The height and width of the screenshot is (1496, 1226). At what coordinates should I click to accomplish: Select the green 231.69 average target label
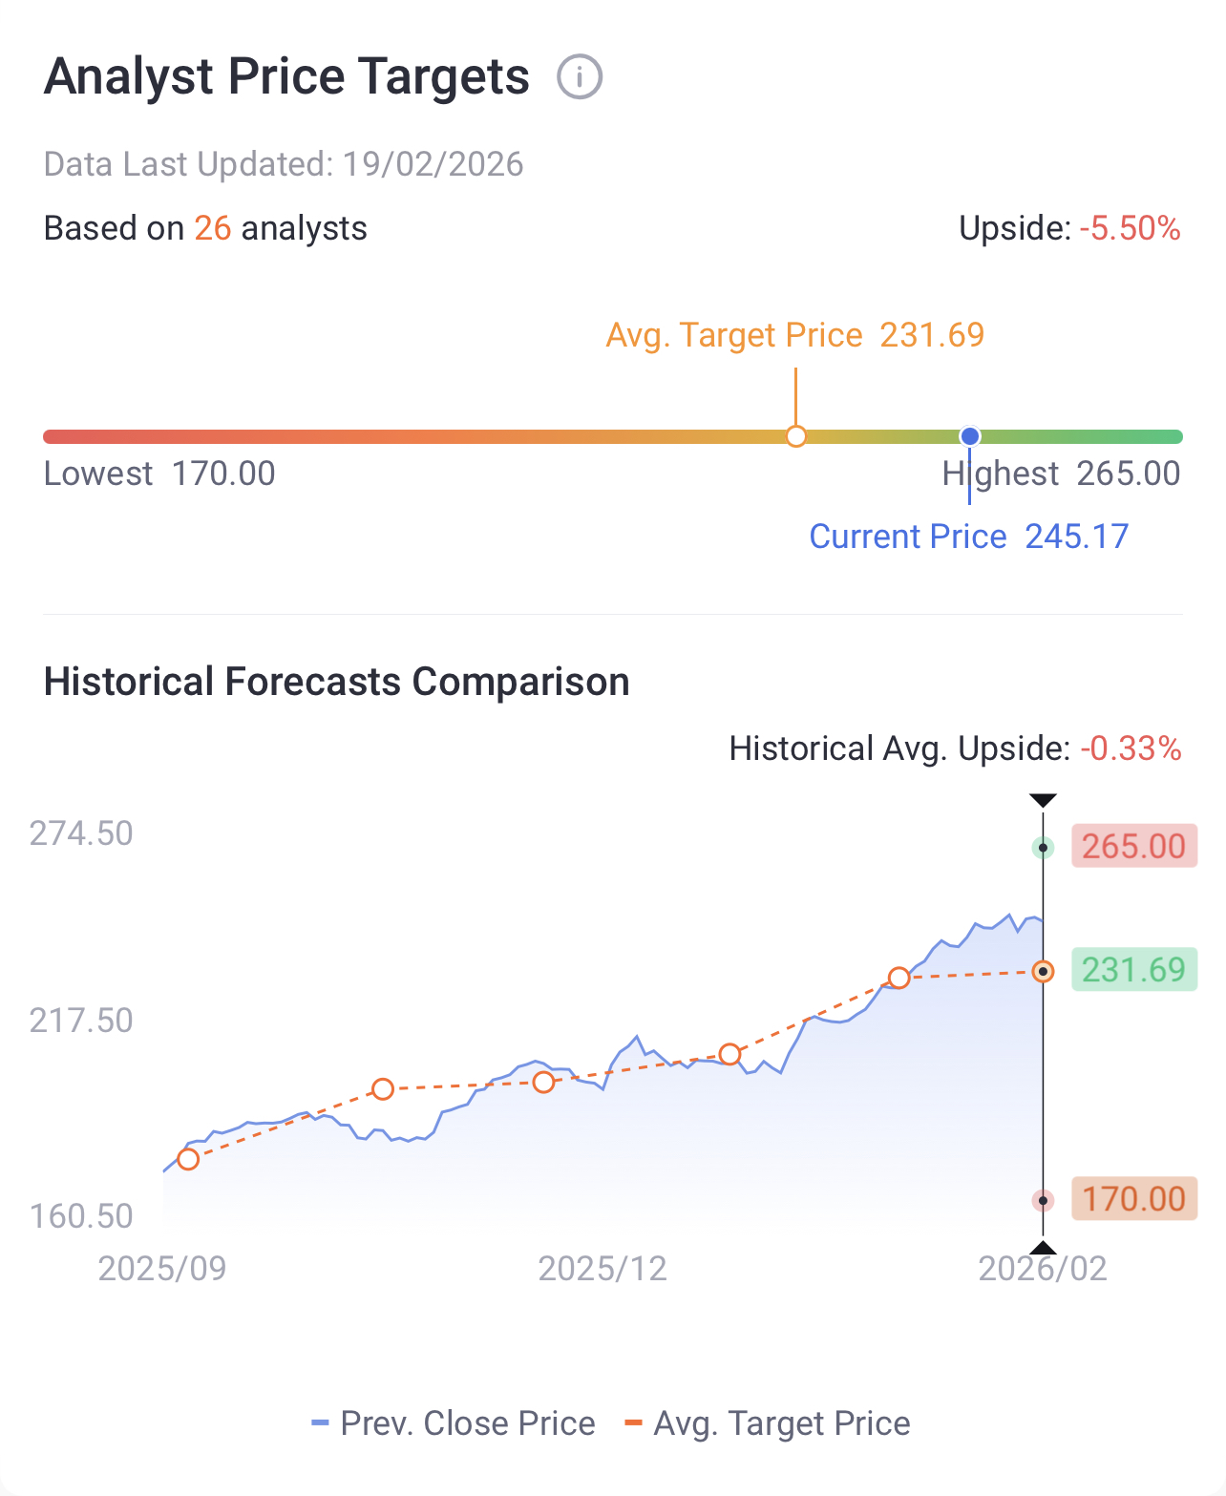coord(1134,970)
